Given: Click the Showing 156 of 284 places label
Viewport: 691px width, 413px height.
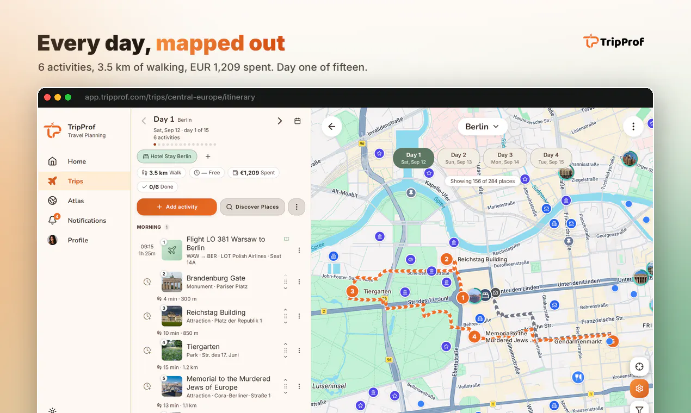Looking at the screenshot, I should pos(483,181).
